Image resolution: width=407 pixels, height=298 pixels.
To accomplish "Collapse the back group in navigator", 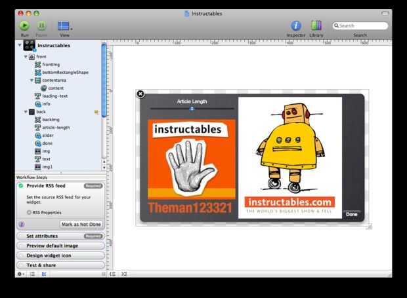I will pyautogui.click(x=26, y=112).
